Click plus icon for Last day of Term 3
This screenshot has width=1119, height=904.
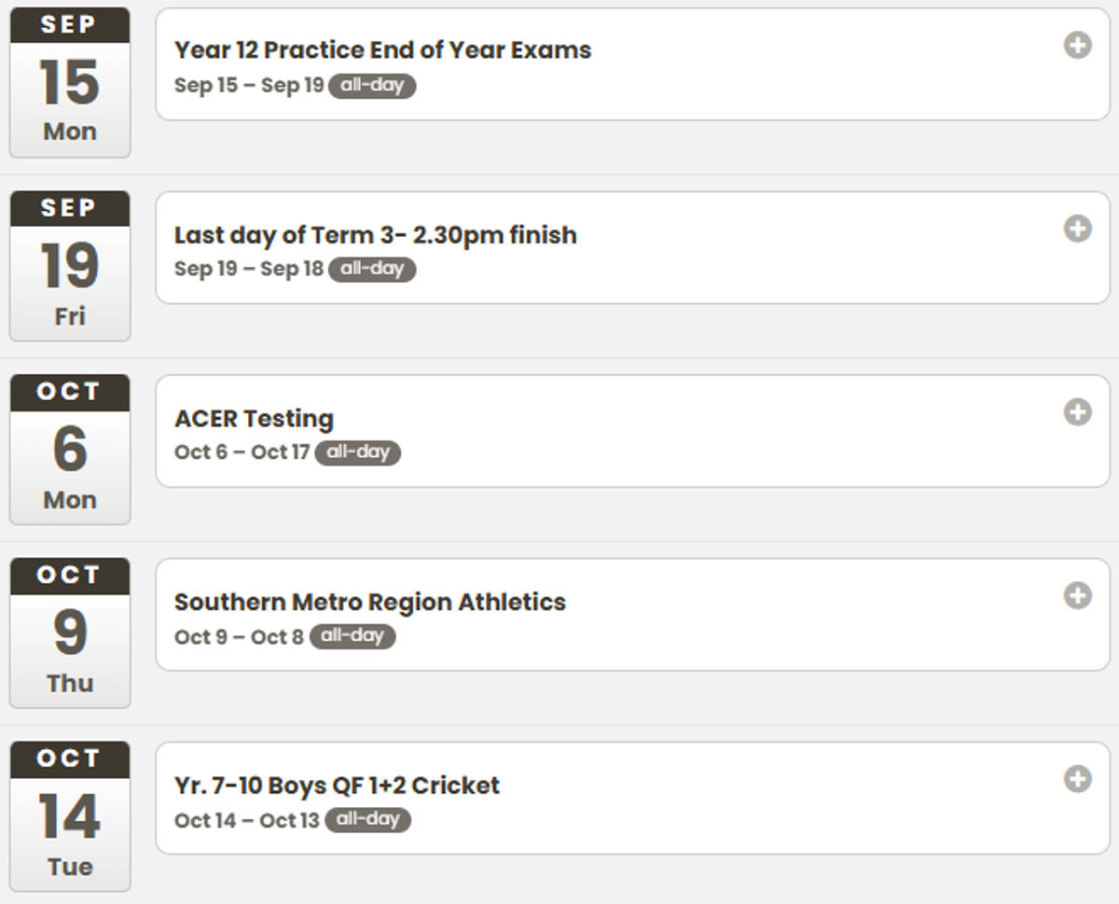coord(1077,229)
